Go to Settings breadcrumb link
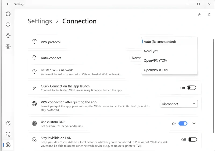This screenshot has width=215, height=151. (40, 21)
